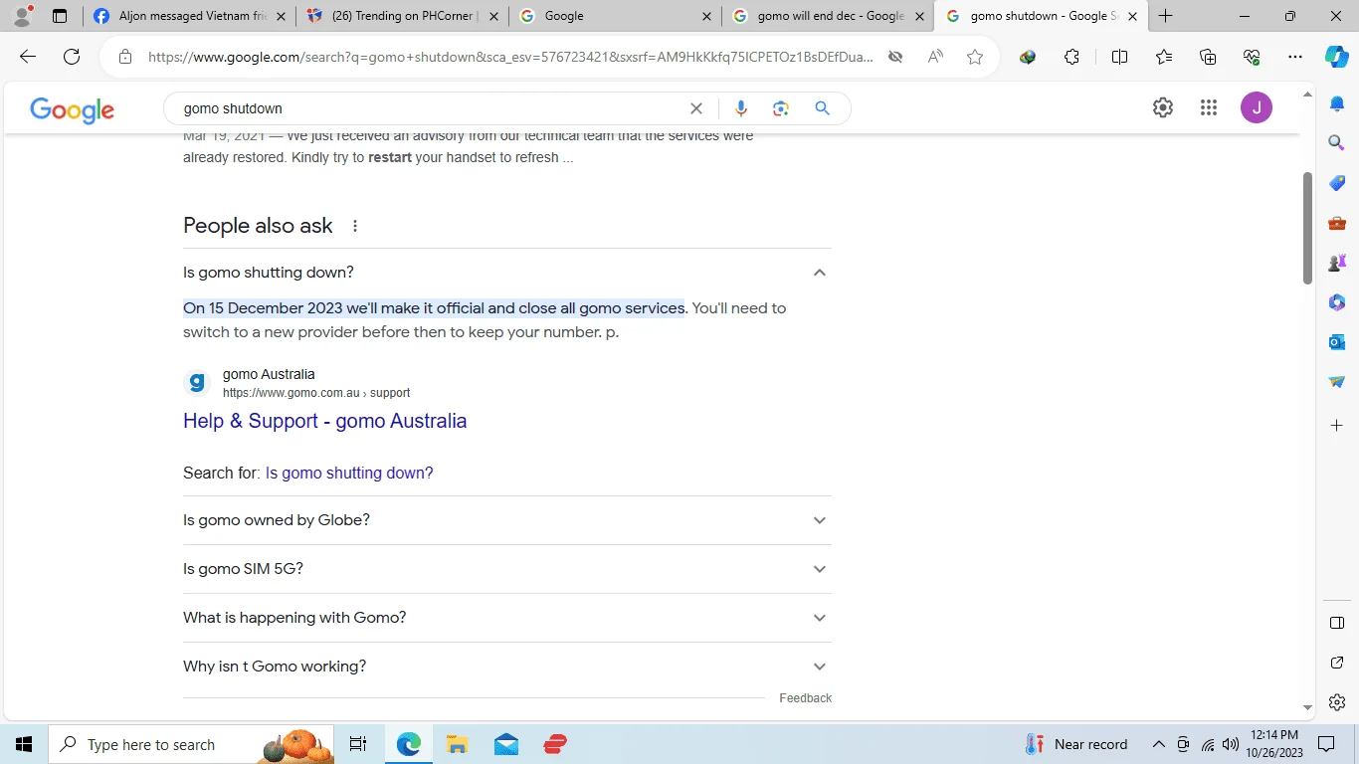This screenshot has width=1359, height=764.
Task: Open the browser profile icon
Action: (x=22, y=16)
